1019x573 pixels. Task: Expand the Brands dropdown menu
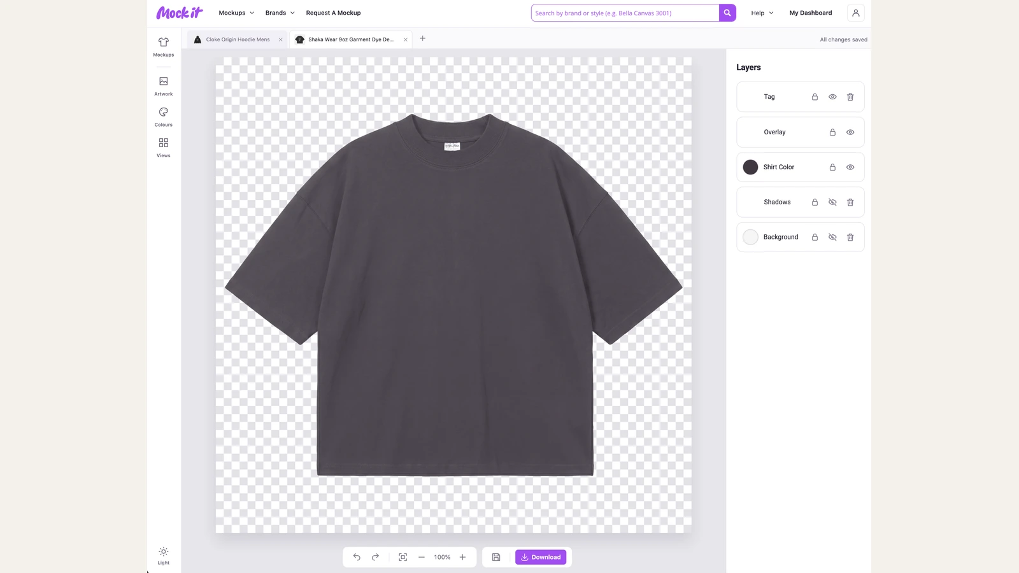(x=280, y=13)
